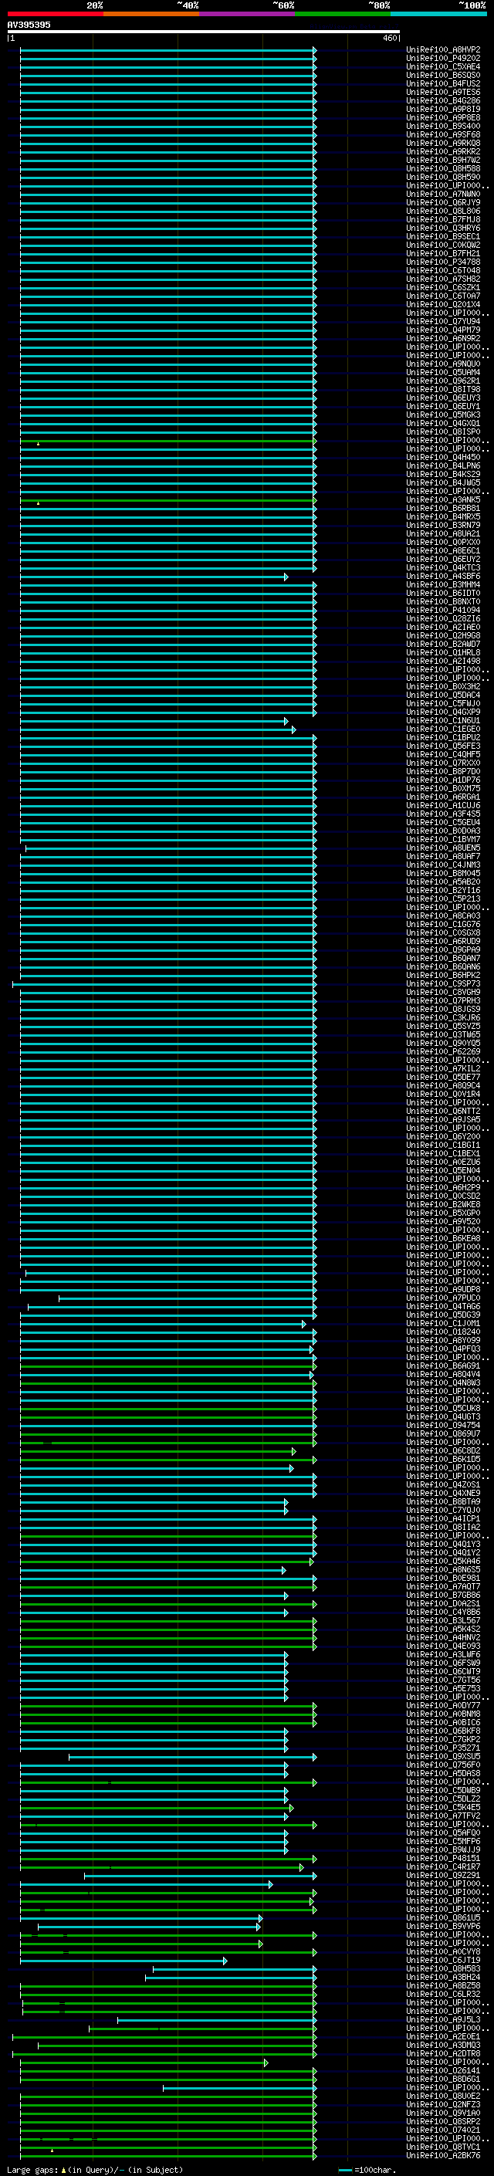Select hit label UniRef100_Q4H450
The width and height of the screenshot is (494, 2176).
point(443,457)
